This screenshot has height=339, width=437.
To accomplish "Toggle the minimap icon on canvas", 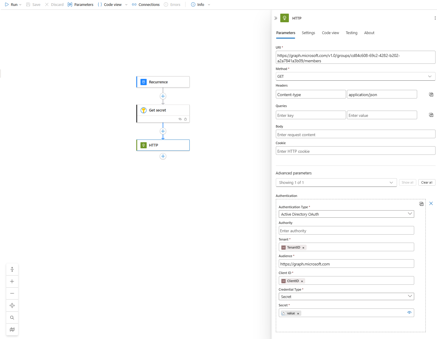I will [x=12, y=330].
